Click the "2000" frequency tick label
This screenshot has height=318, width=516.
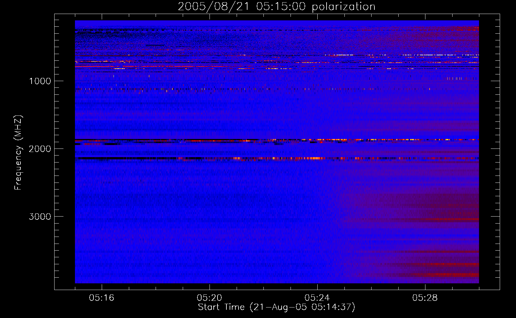(40, 149)
